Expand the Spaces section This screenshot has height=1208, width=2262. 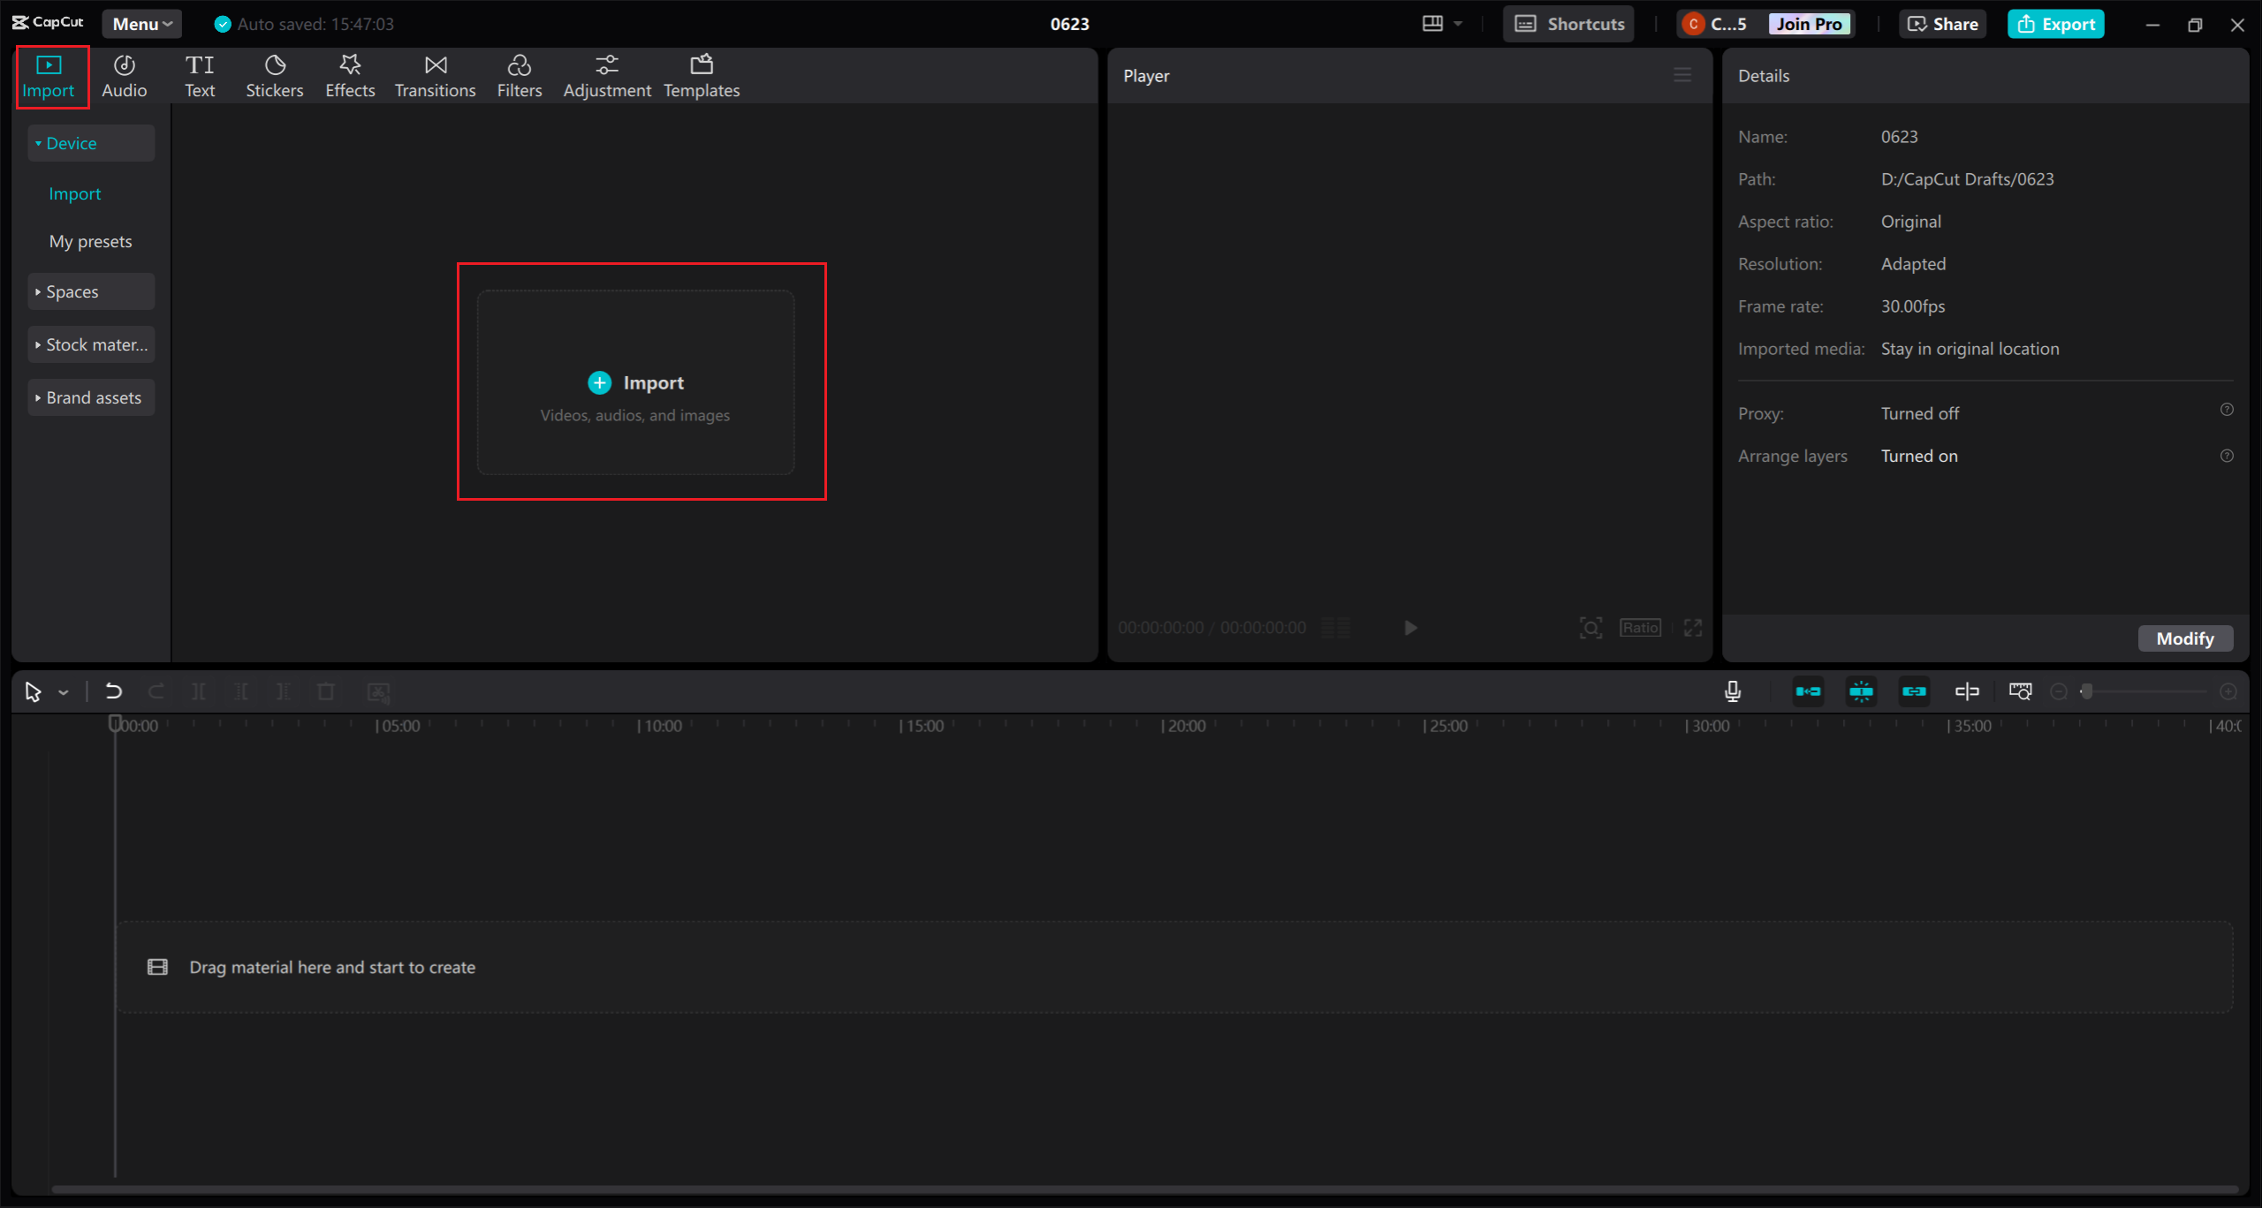[x=91, y=291]
